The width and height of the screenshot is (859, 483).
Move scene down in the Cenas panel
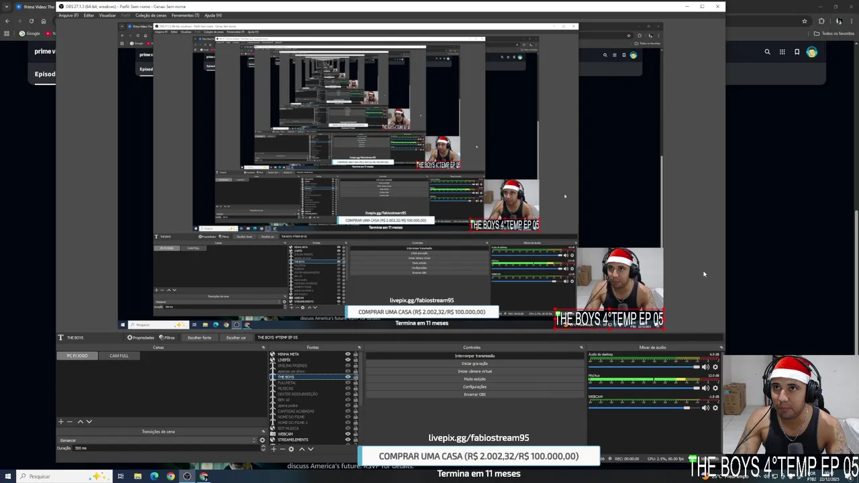click(89, 422)
